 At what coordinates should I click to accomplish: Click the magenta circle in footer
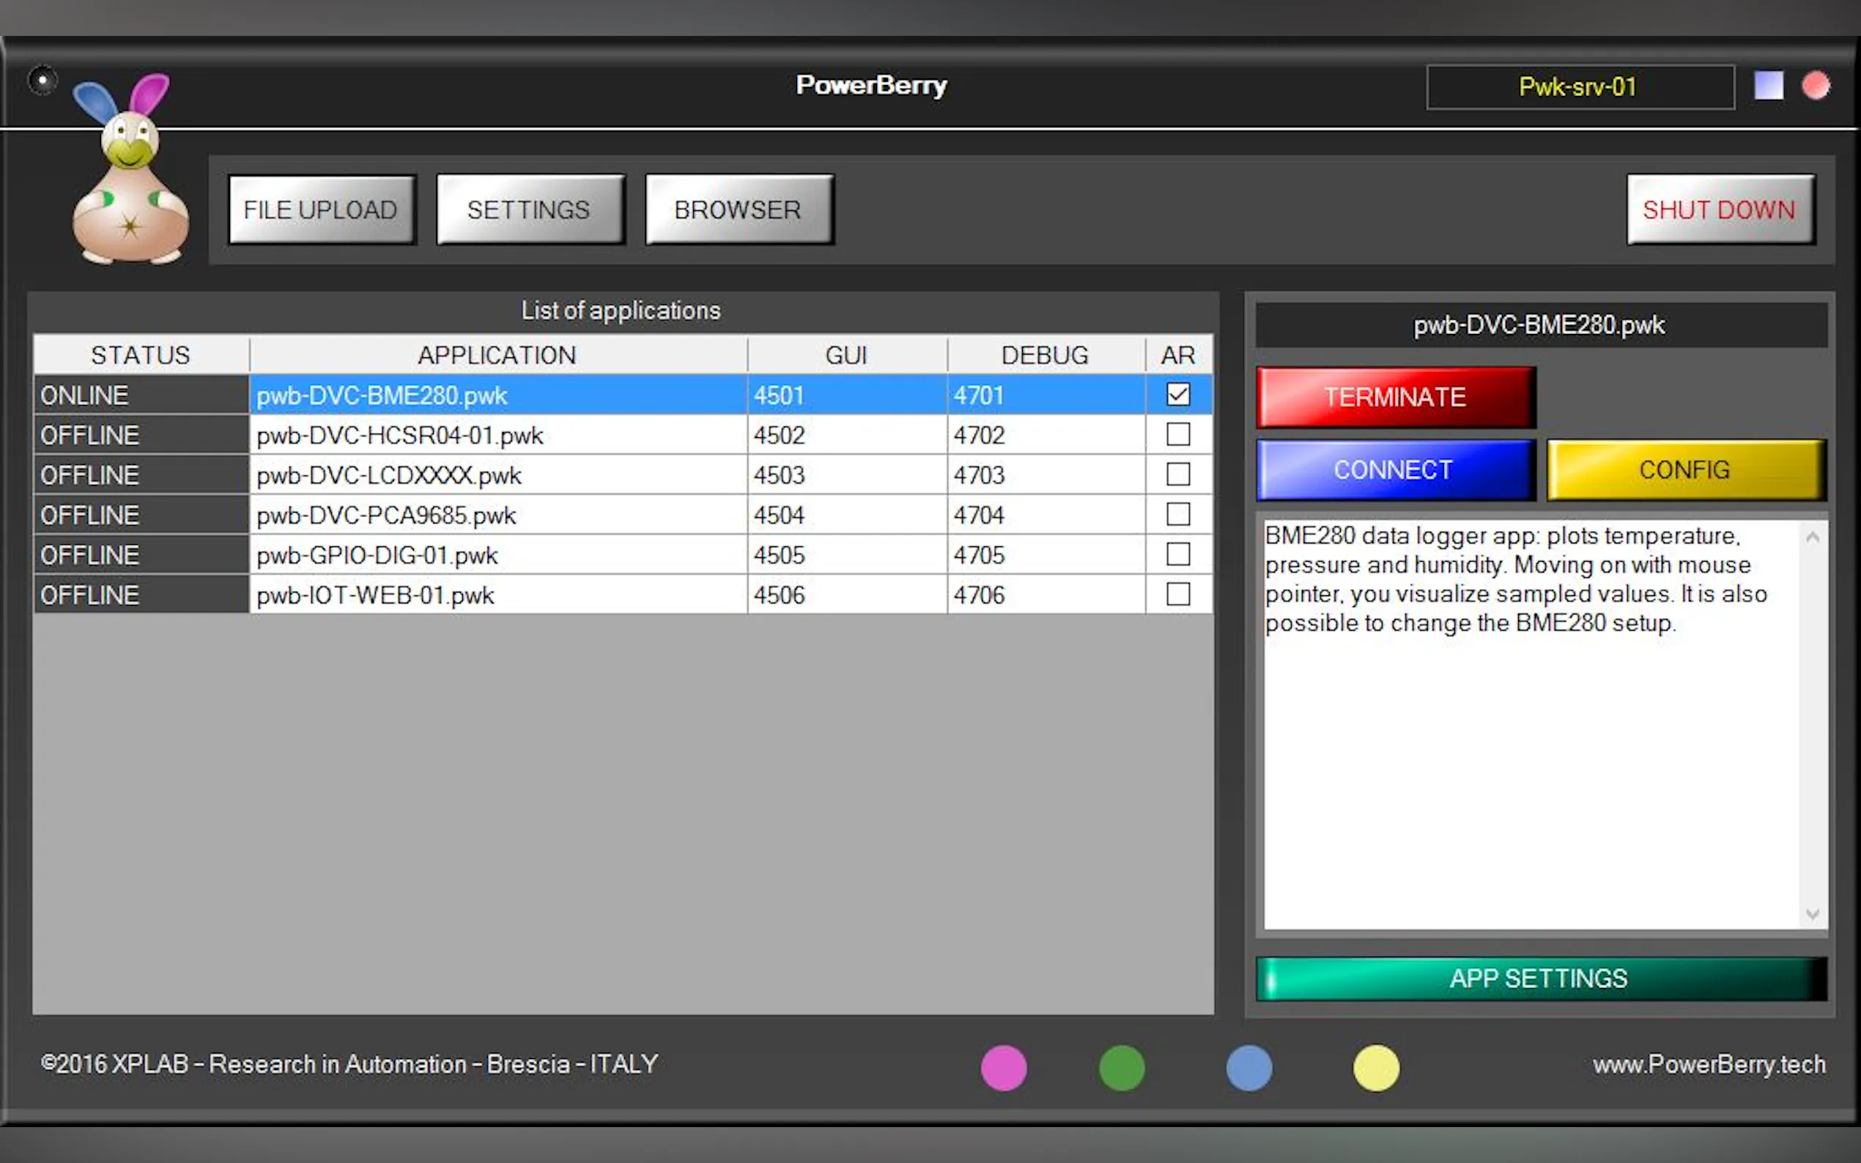coord(1003,1068)
